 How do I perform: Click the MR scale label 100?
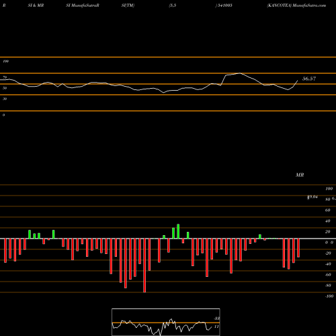pyautogui.click(x=329, y=189)
